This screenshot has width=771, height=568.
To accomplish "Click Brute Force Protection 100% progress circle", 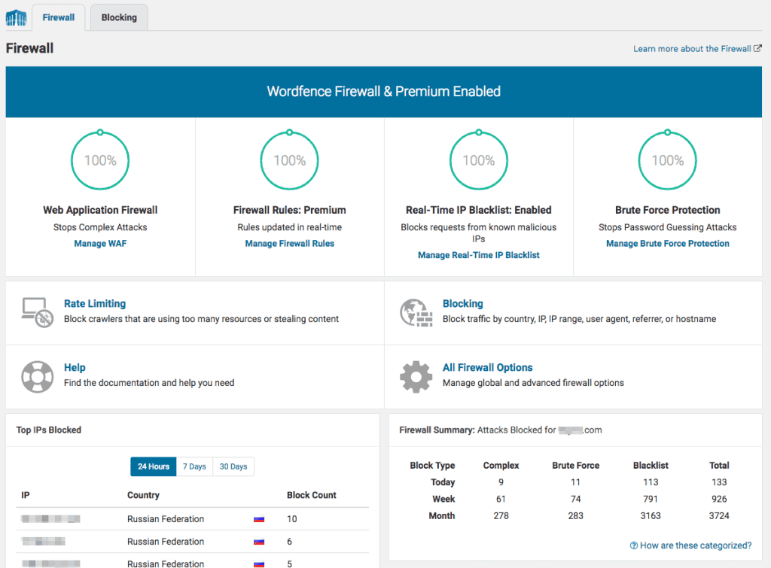I will coord(668,160).
